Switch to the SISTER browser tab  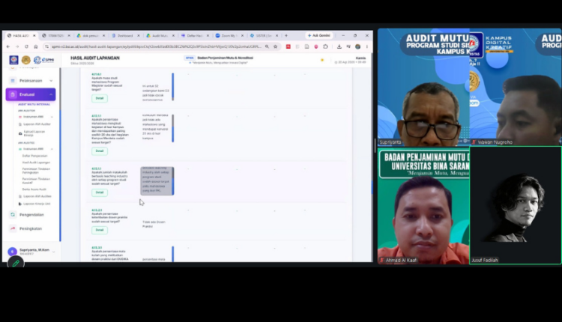pyautogui.click(x=264, y=35)
